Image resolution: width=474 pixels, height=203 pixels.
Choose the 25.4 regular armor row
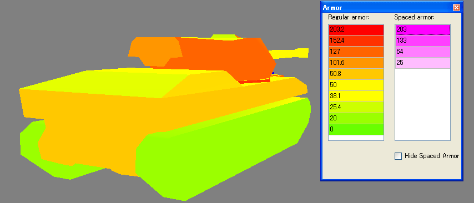point(356,107)
